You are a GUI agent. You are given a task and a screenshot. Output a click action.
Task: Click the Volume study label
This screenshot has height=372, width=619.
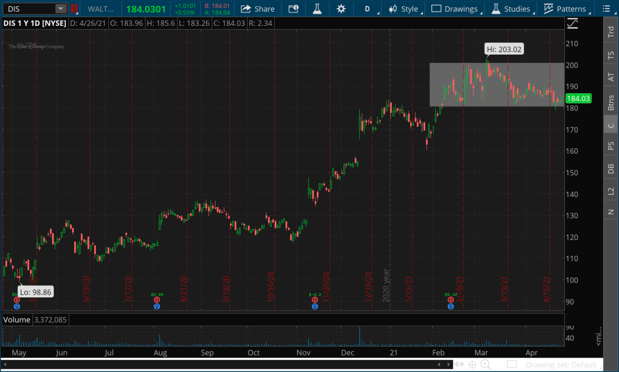pos(16,320)
